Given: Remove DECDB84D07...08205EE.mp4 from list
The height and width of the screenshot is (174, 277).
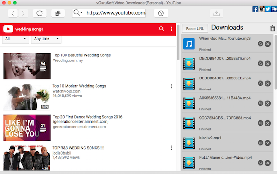Looking at the screenshot, I should (x=268, y=84).
